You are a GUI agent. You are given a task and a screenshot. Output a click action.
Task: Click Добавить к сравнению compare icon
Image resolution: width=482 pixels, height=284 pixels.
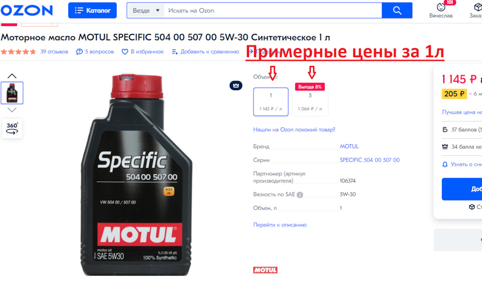pyautogui.click(x=175, y=52)
